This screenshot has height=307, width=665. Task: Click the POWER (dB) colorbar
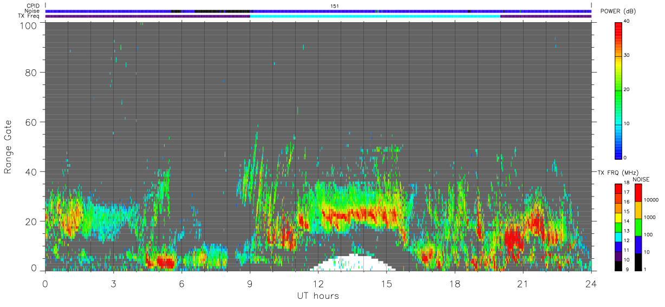[618, 90]
